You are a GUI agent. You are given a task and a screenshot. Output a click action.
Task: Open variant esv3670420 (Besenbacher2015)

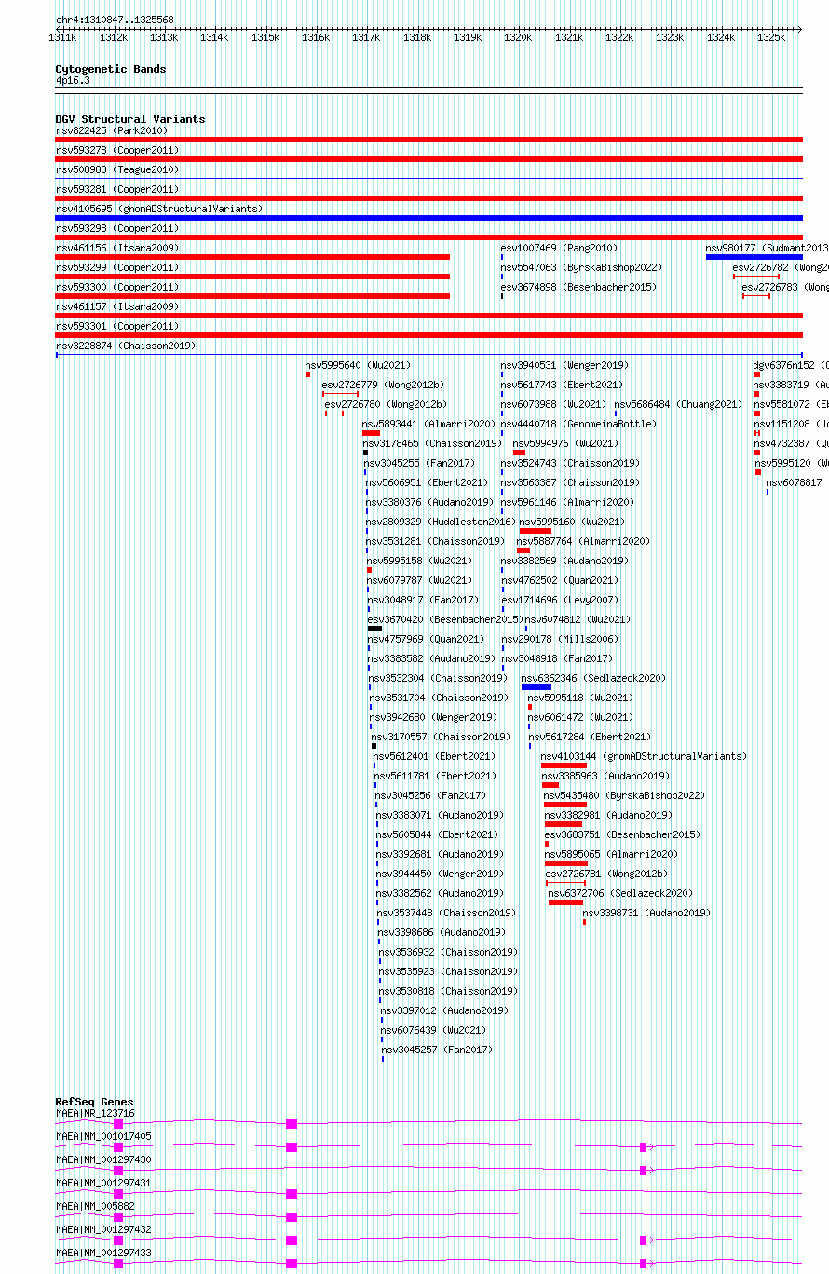(x=444, y=619)
